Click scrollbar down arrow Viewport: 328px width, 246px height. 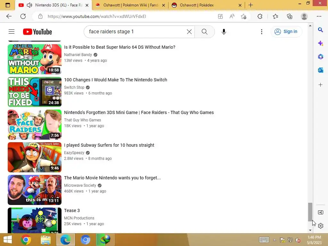310,230
